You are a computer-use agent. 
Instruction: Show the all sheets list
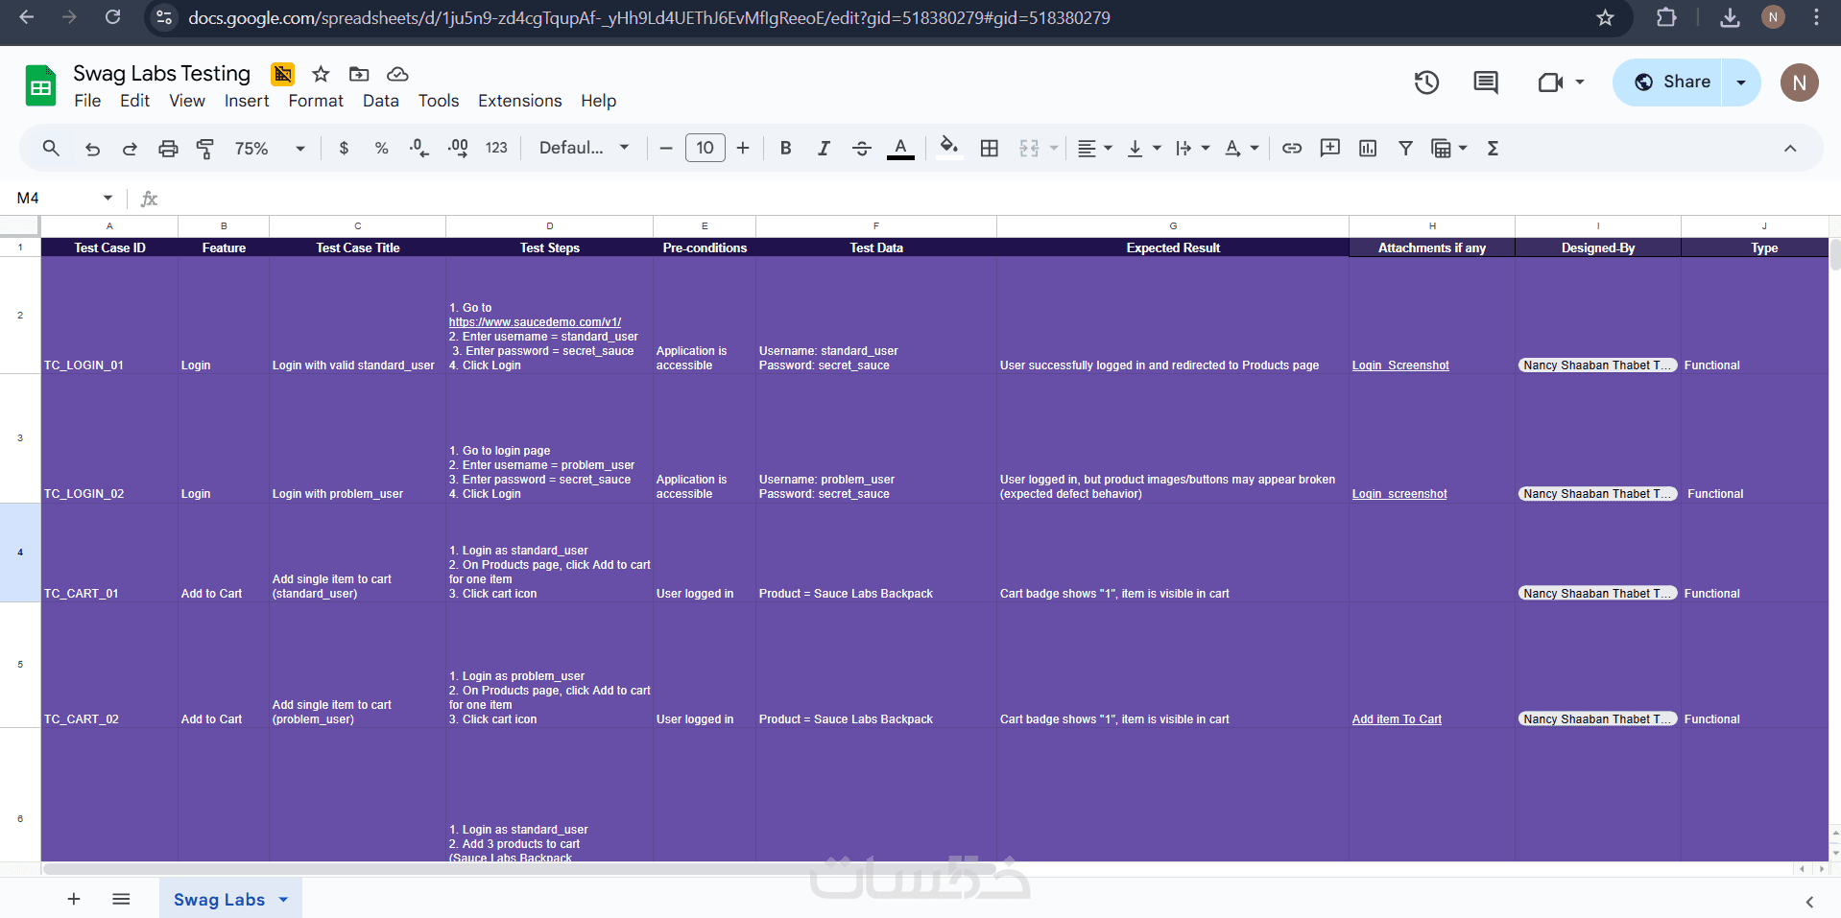pyautogui.click(x=121, y=899)
